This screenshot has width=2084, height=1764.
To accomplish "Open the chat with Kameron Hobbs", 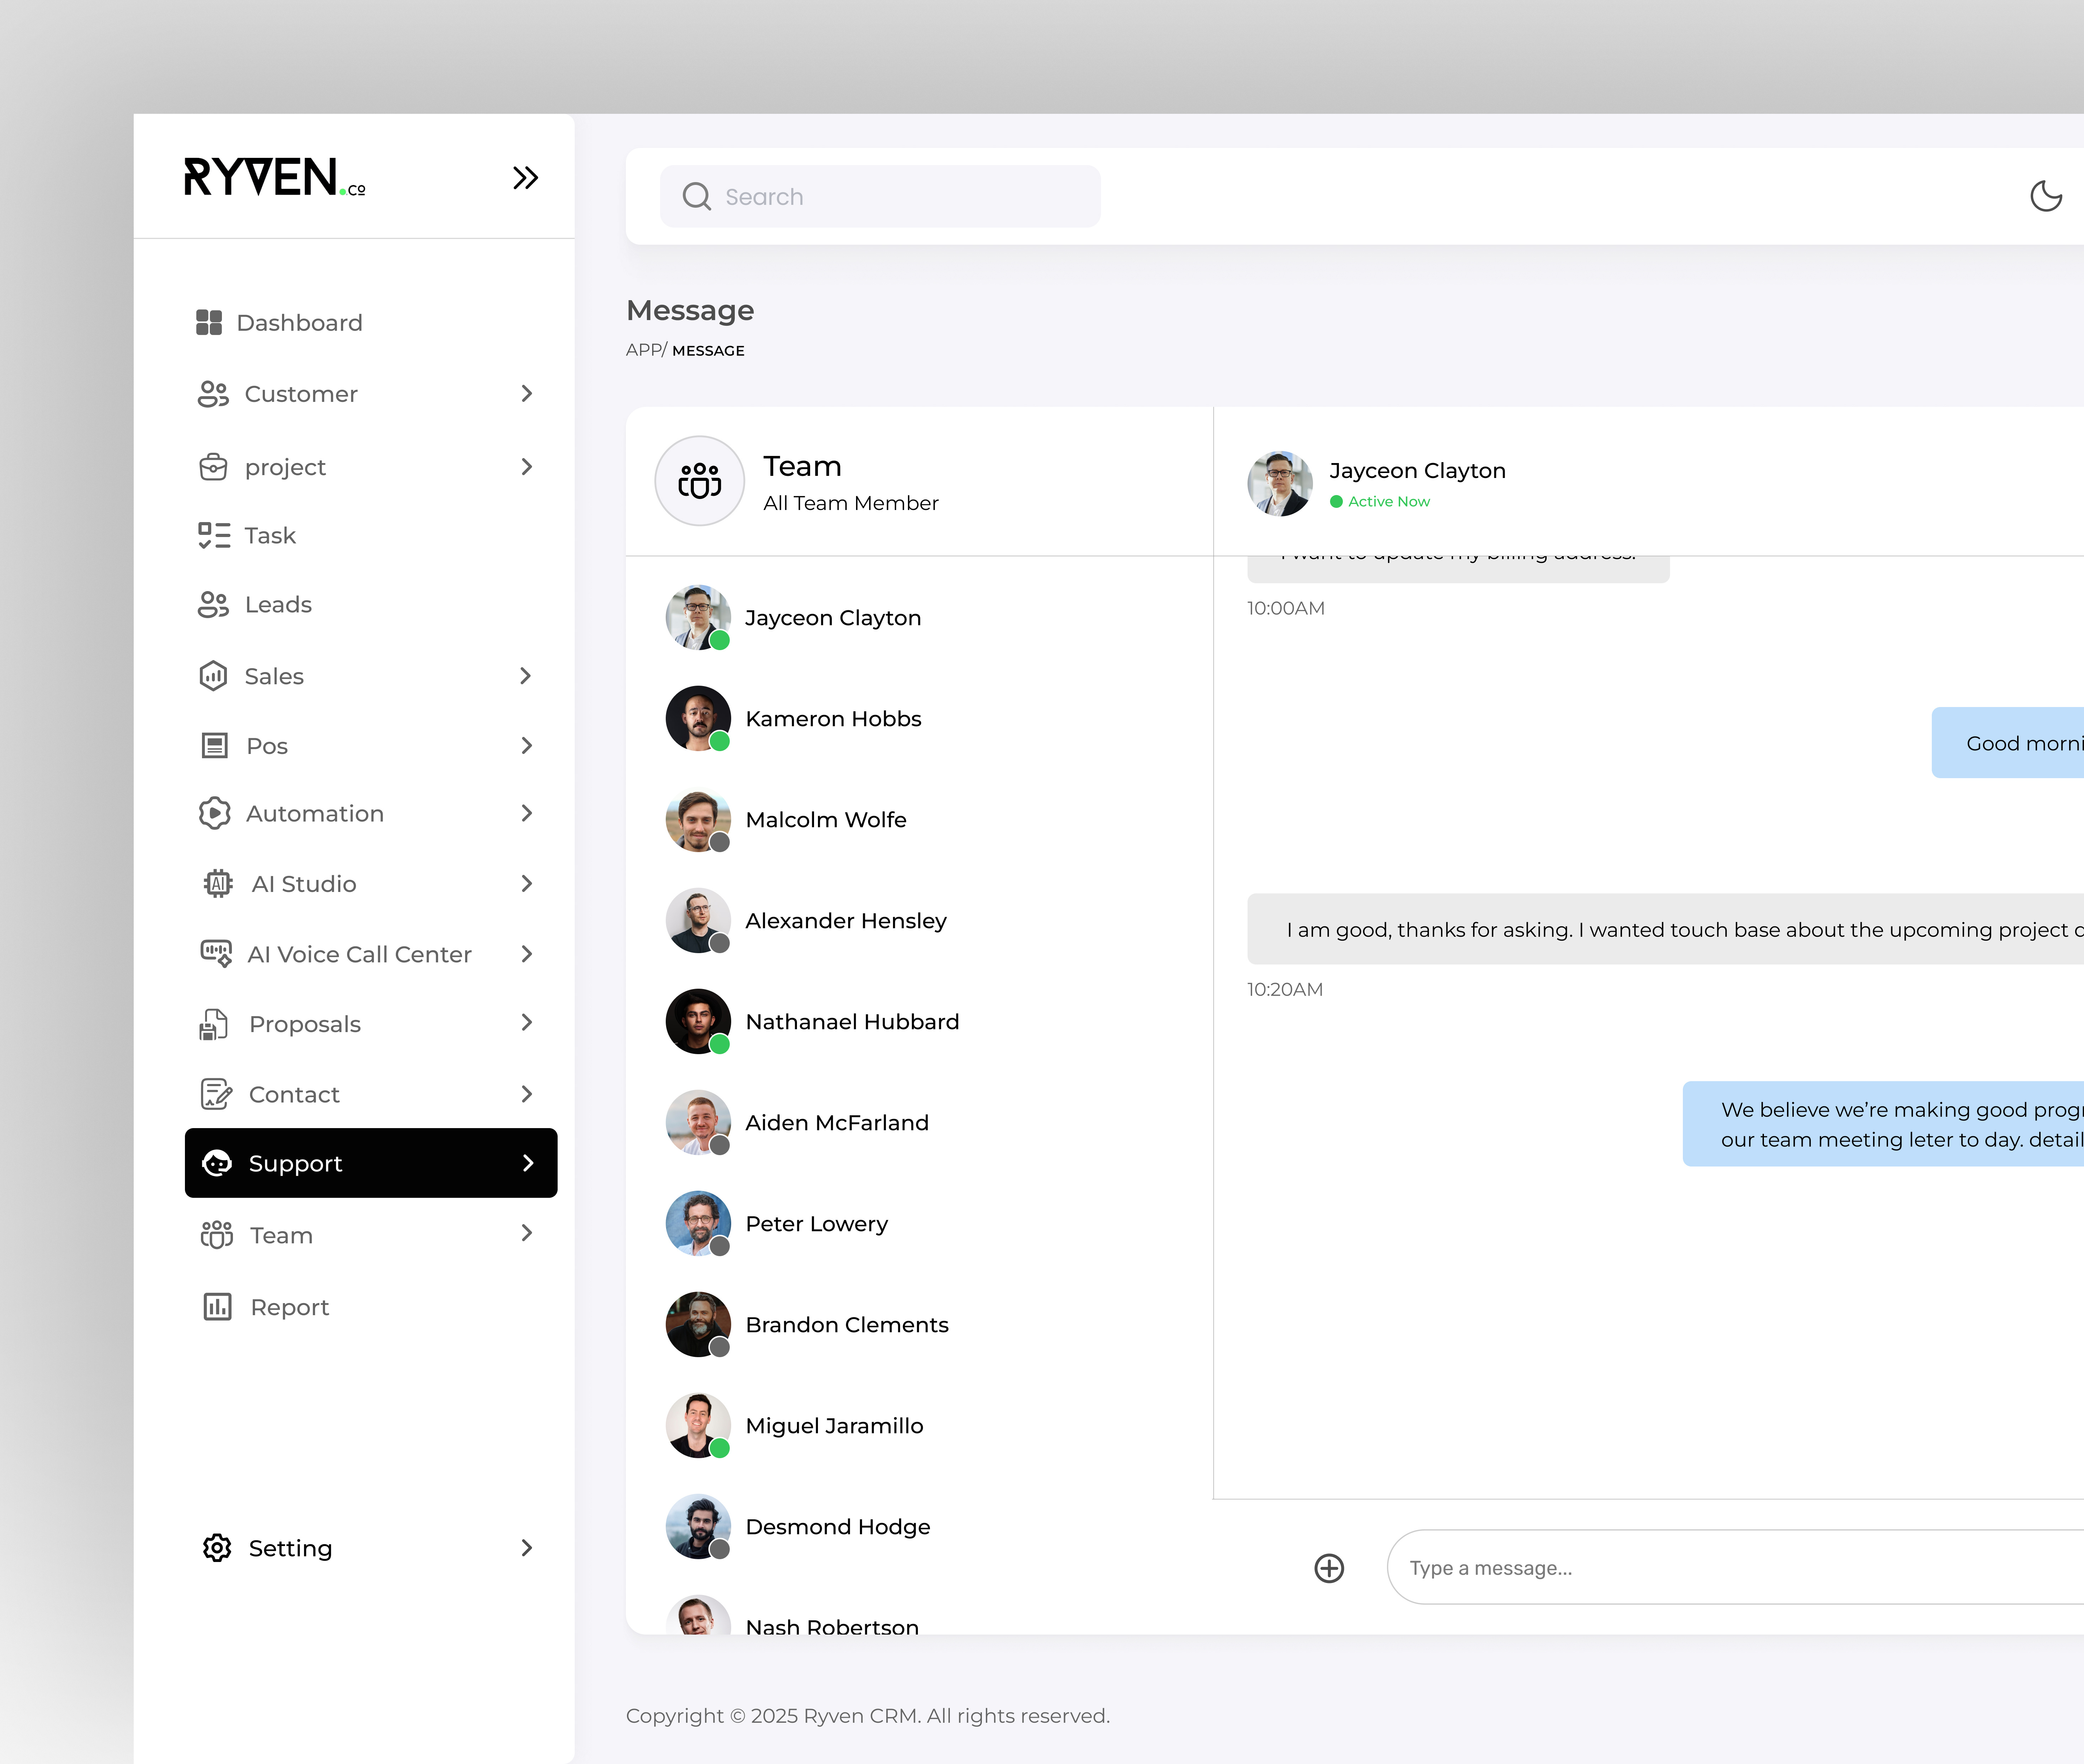I will click(x=833, y=718).
